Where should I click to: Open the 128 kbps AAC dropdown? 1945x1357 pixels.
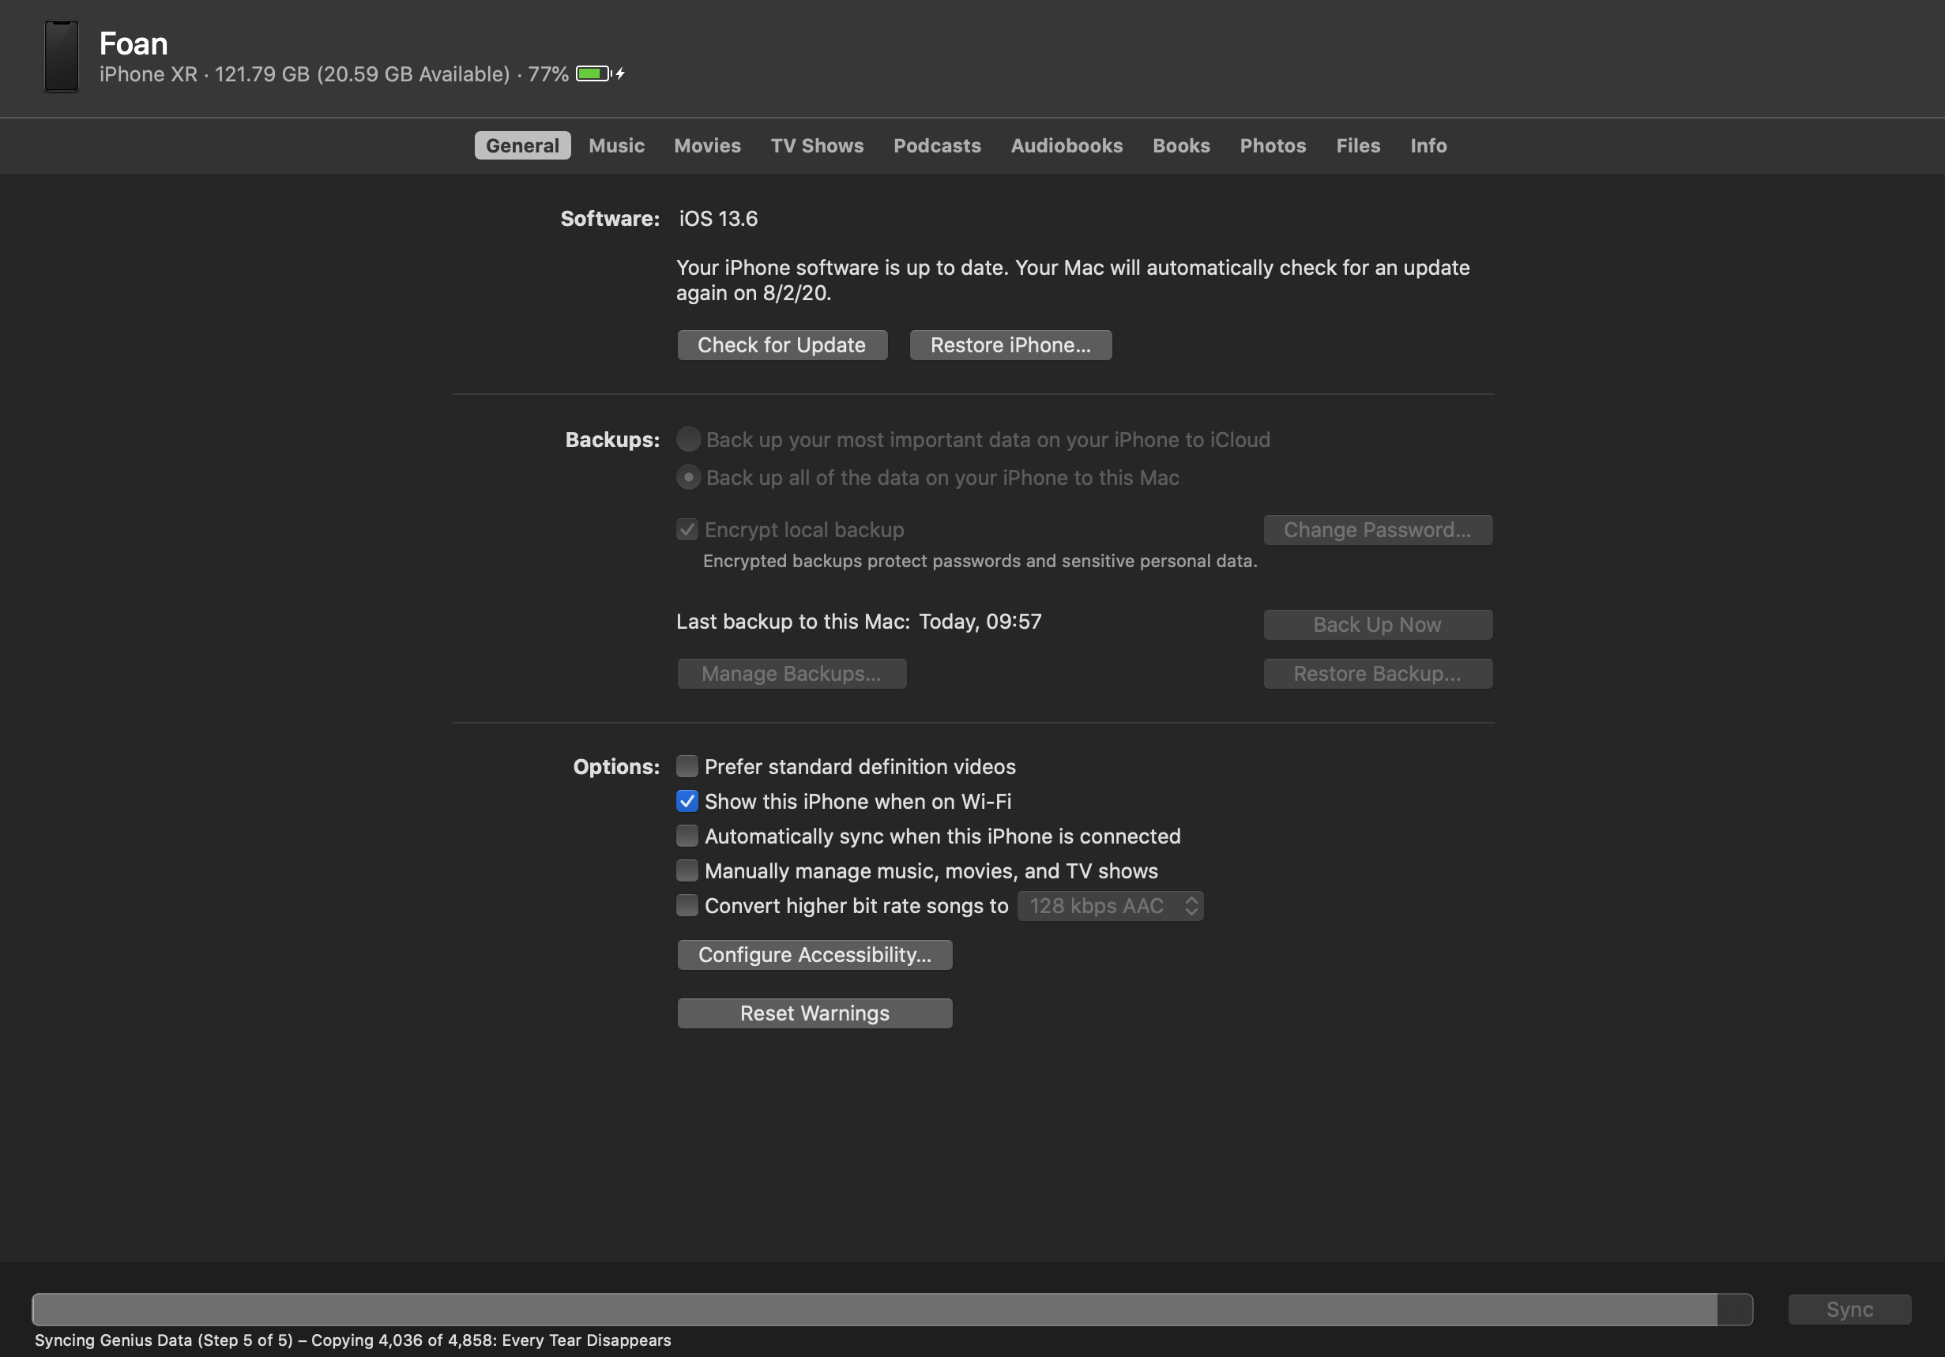[1110, 905]
